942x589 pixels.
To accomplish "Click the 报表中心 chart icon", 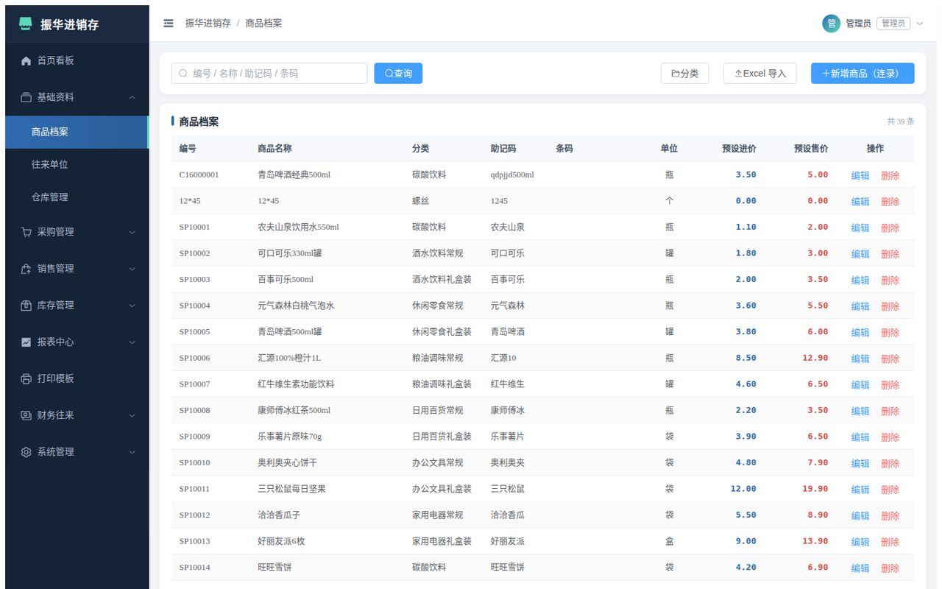I will click(x=26, y=342).
